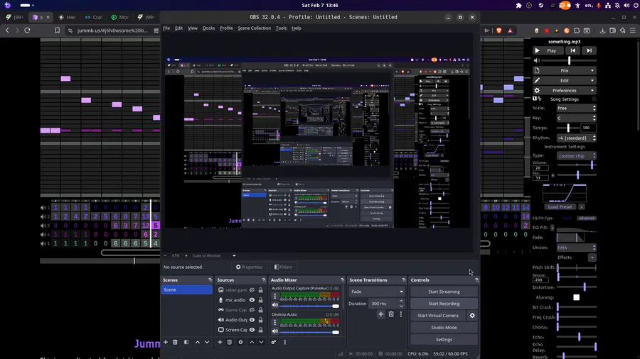
Task: Adjust Desktop Audio volume slider
Action: click(309, 333)
